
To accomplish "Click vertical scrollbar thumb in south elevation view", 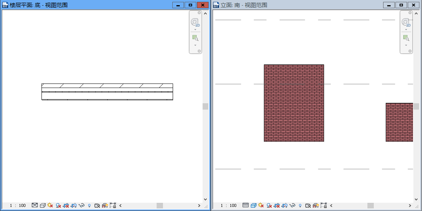I will click(x=416, y=106).
